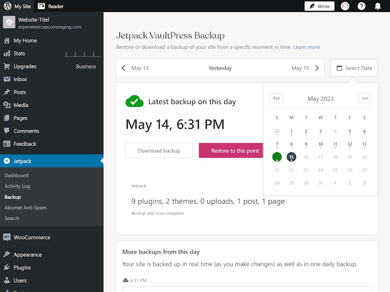Click the Media sidebar icon
This screenshot has width=390, height=292.
7,105
